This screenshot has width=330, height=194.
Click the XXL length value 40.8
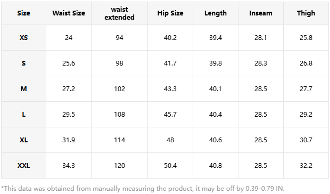pyautogui.click(x=216, y=166)
